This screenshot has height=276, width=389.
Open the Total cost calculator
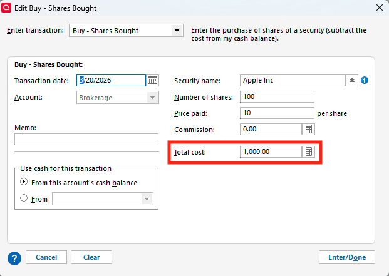click(x=308, y=152)
